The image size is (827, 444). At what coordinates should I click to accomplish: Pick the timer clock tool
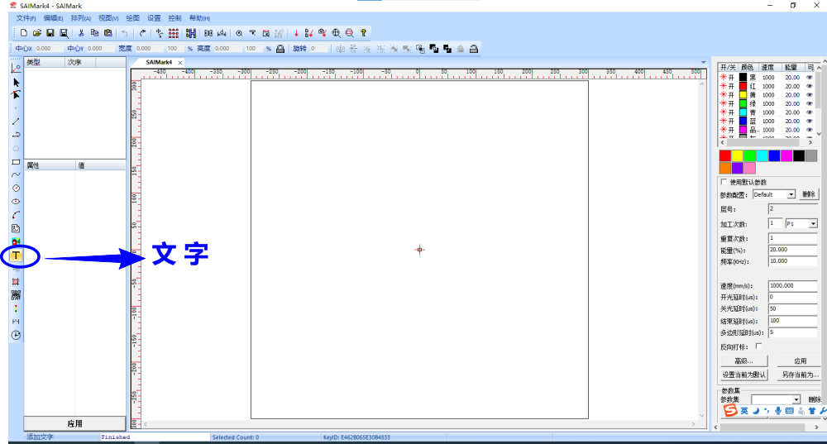point(16,335)
